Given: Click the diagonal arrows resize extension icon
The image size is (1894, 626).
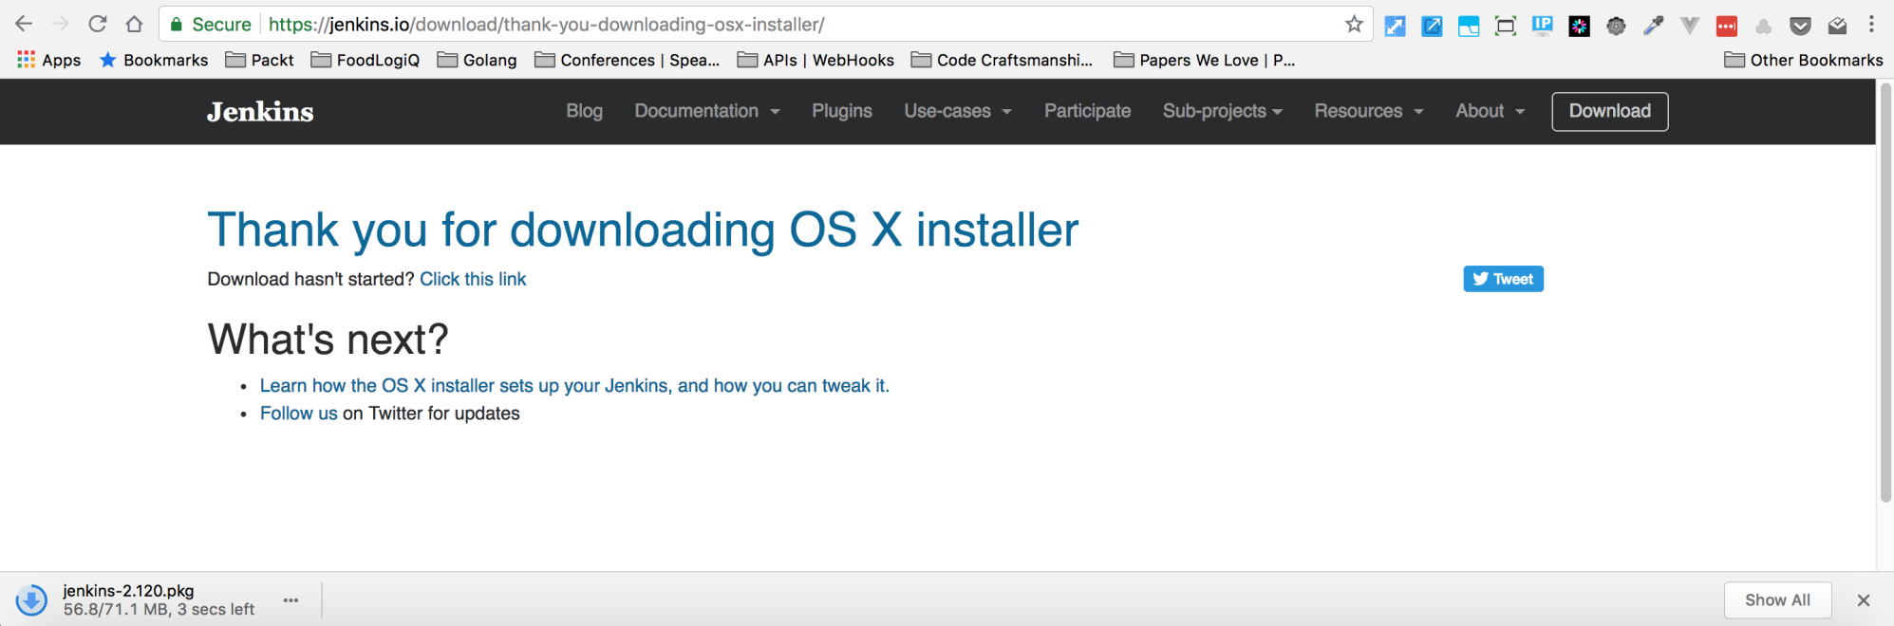Looking at the screenshot, I should click(x=1395, y=27).
